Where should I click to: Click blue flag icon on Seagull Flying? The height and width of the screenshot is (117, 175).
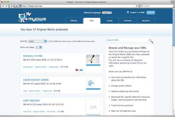coord(81,70)
